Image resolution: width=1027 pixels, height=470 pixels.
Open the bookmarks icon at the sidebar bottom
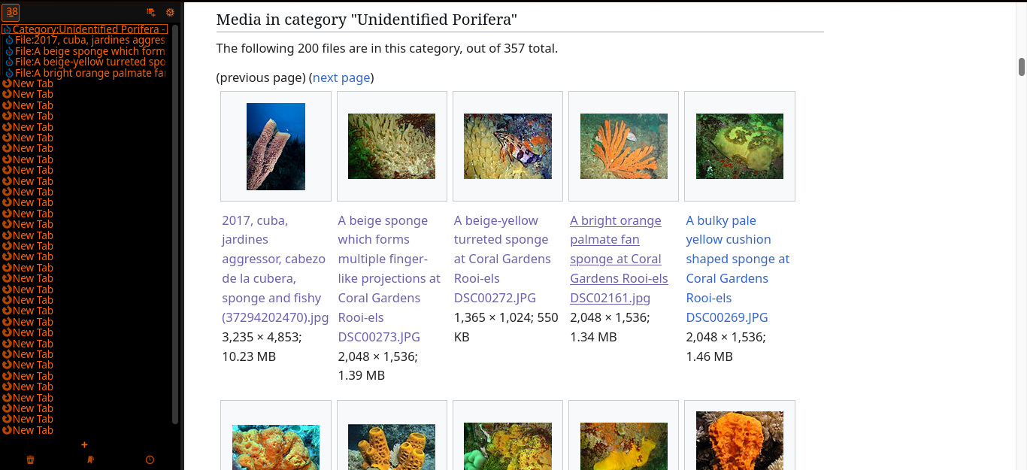point(90,459)
